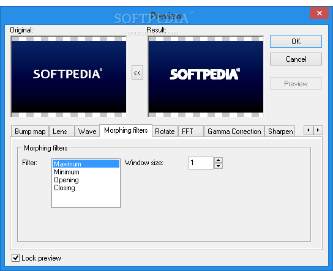The image size is (333, 271).
Task: Switch to the Bump map tab
Action: click(x=30, y=132)
